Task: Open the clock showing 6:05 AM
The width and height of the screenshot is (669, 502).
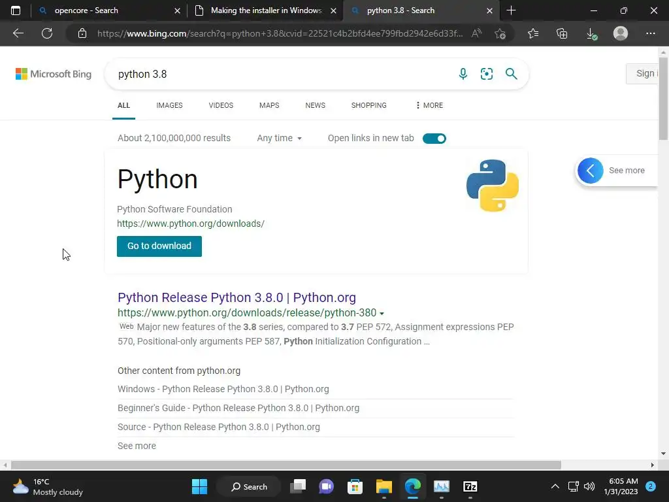Action: click(621, 486)
